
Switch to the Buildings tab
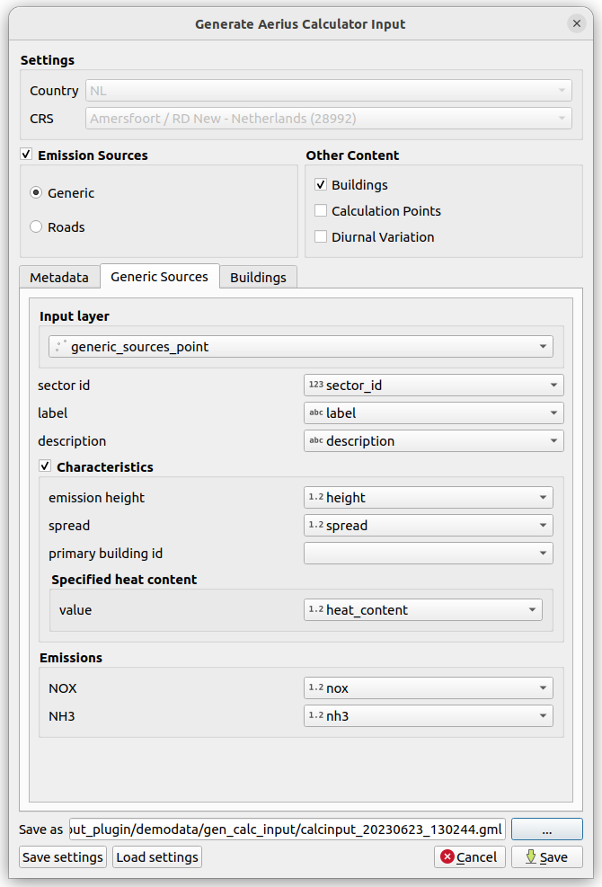258,278
